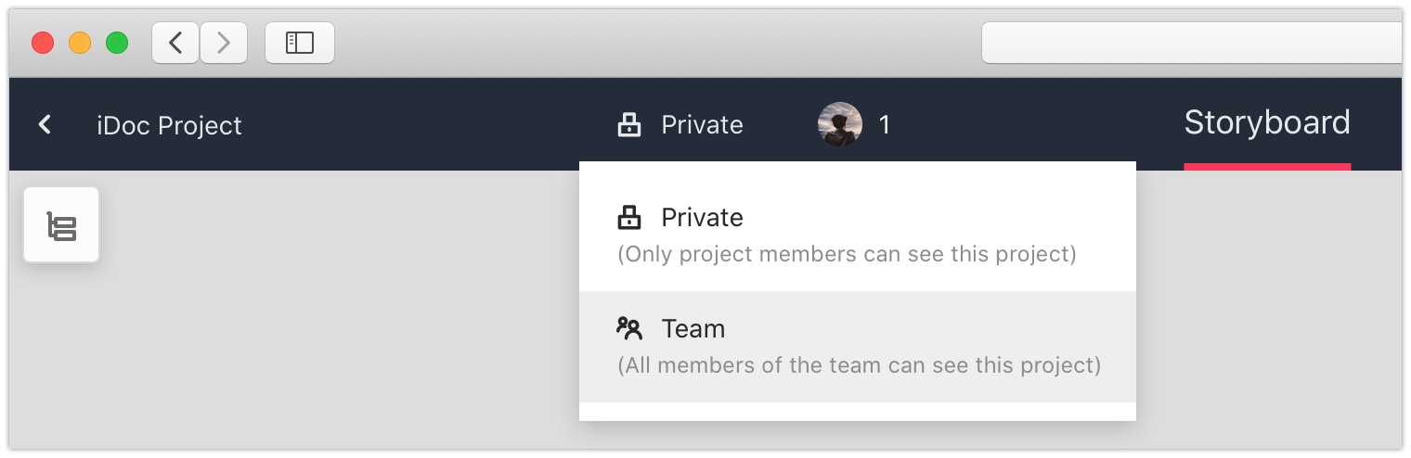Open the Private visibility dropdown in header

pos(680,124)
